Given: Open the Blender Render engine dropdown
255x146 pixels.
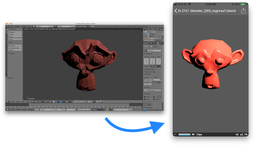Looking at the screenshot, I should point(84,26).
